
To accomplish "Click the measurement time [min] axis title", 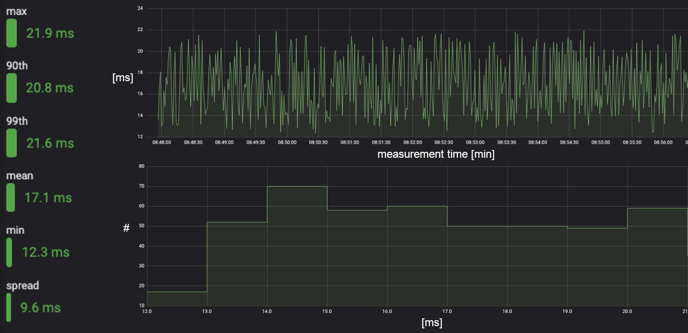I will coord(436,154).
